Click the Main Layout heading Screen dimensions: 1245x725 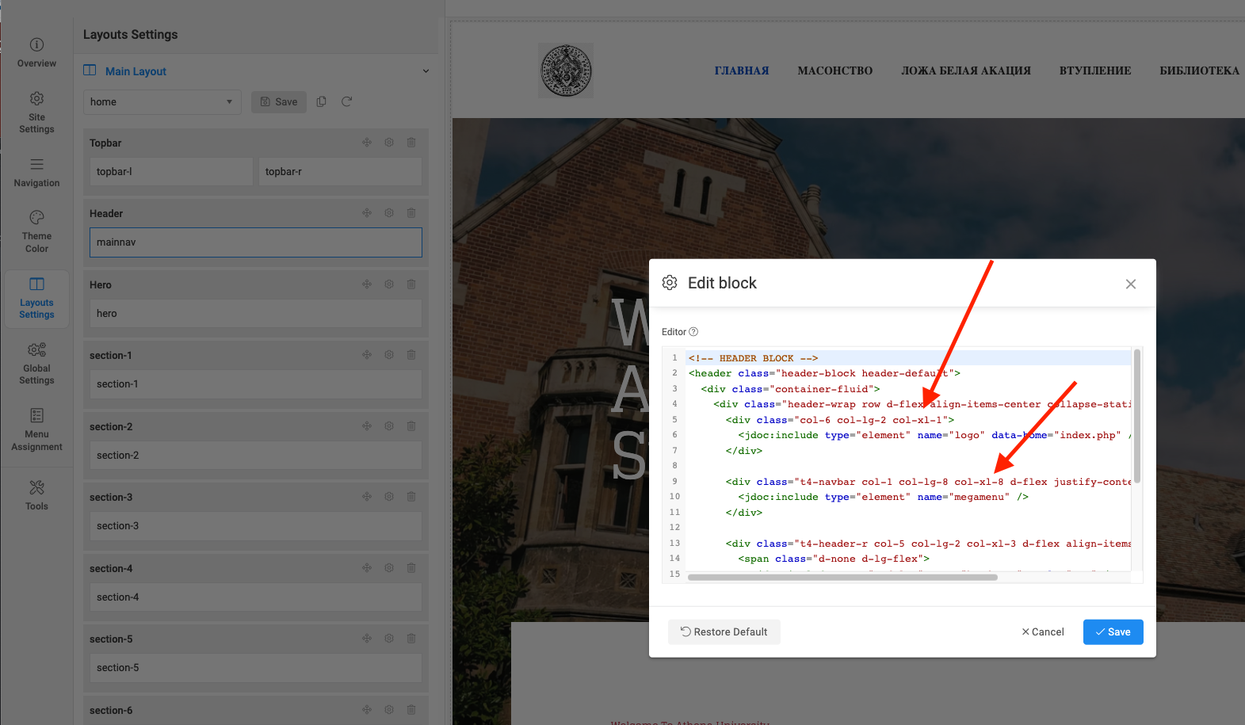[136, 71]
